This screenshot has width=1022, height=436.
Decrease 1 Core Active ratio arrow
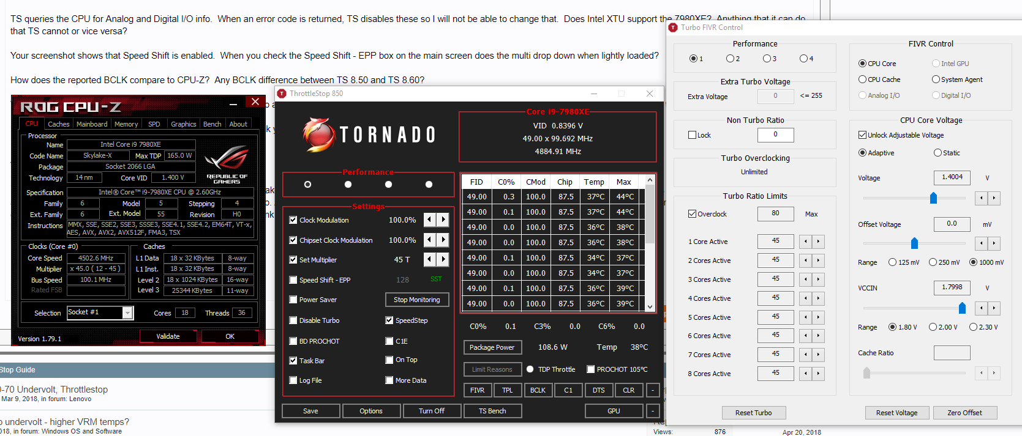coord(805,242)
